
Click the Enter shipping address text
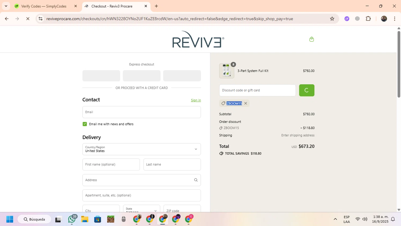(x=298, y=136)
